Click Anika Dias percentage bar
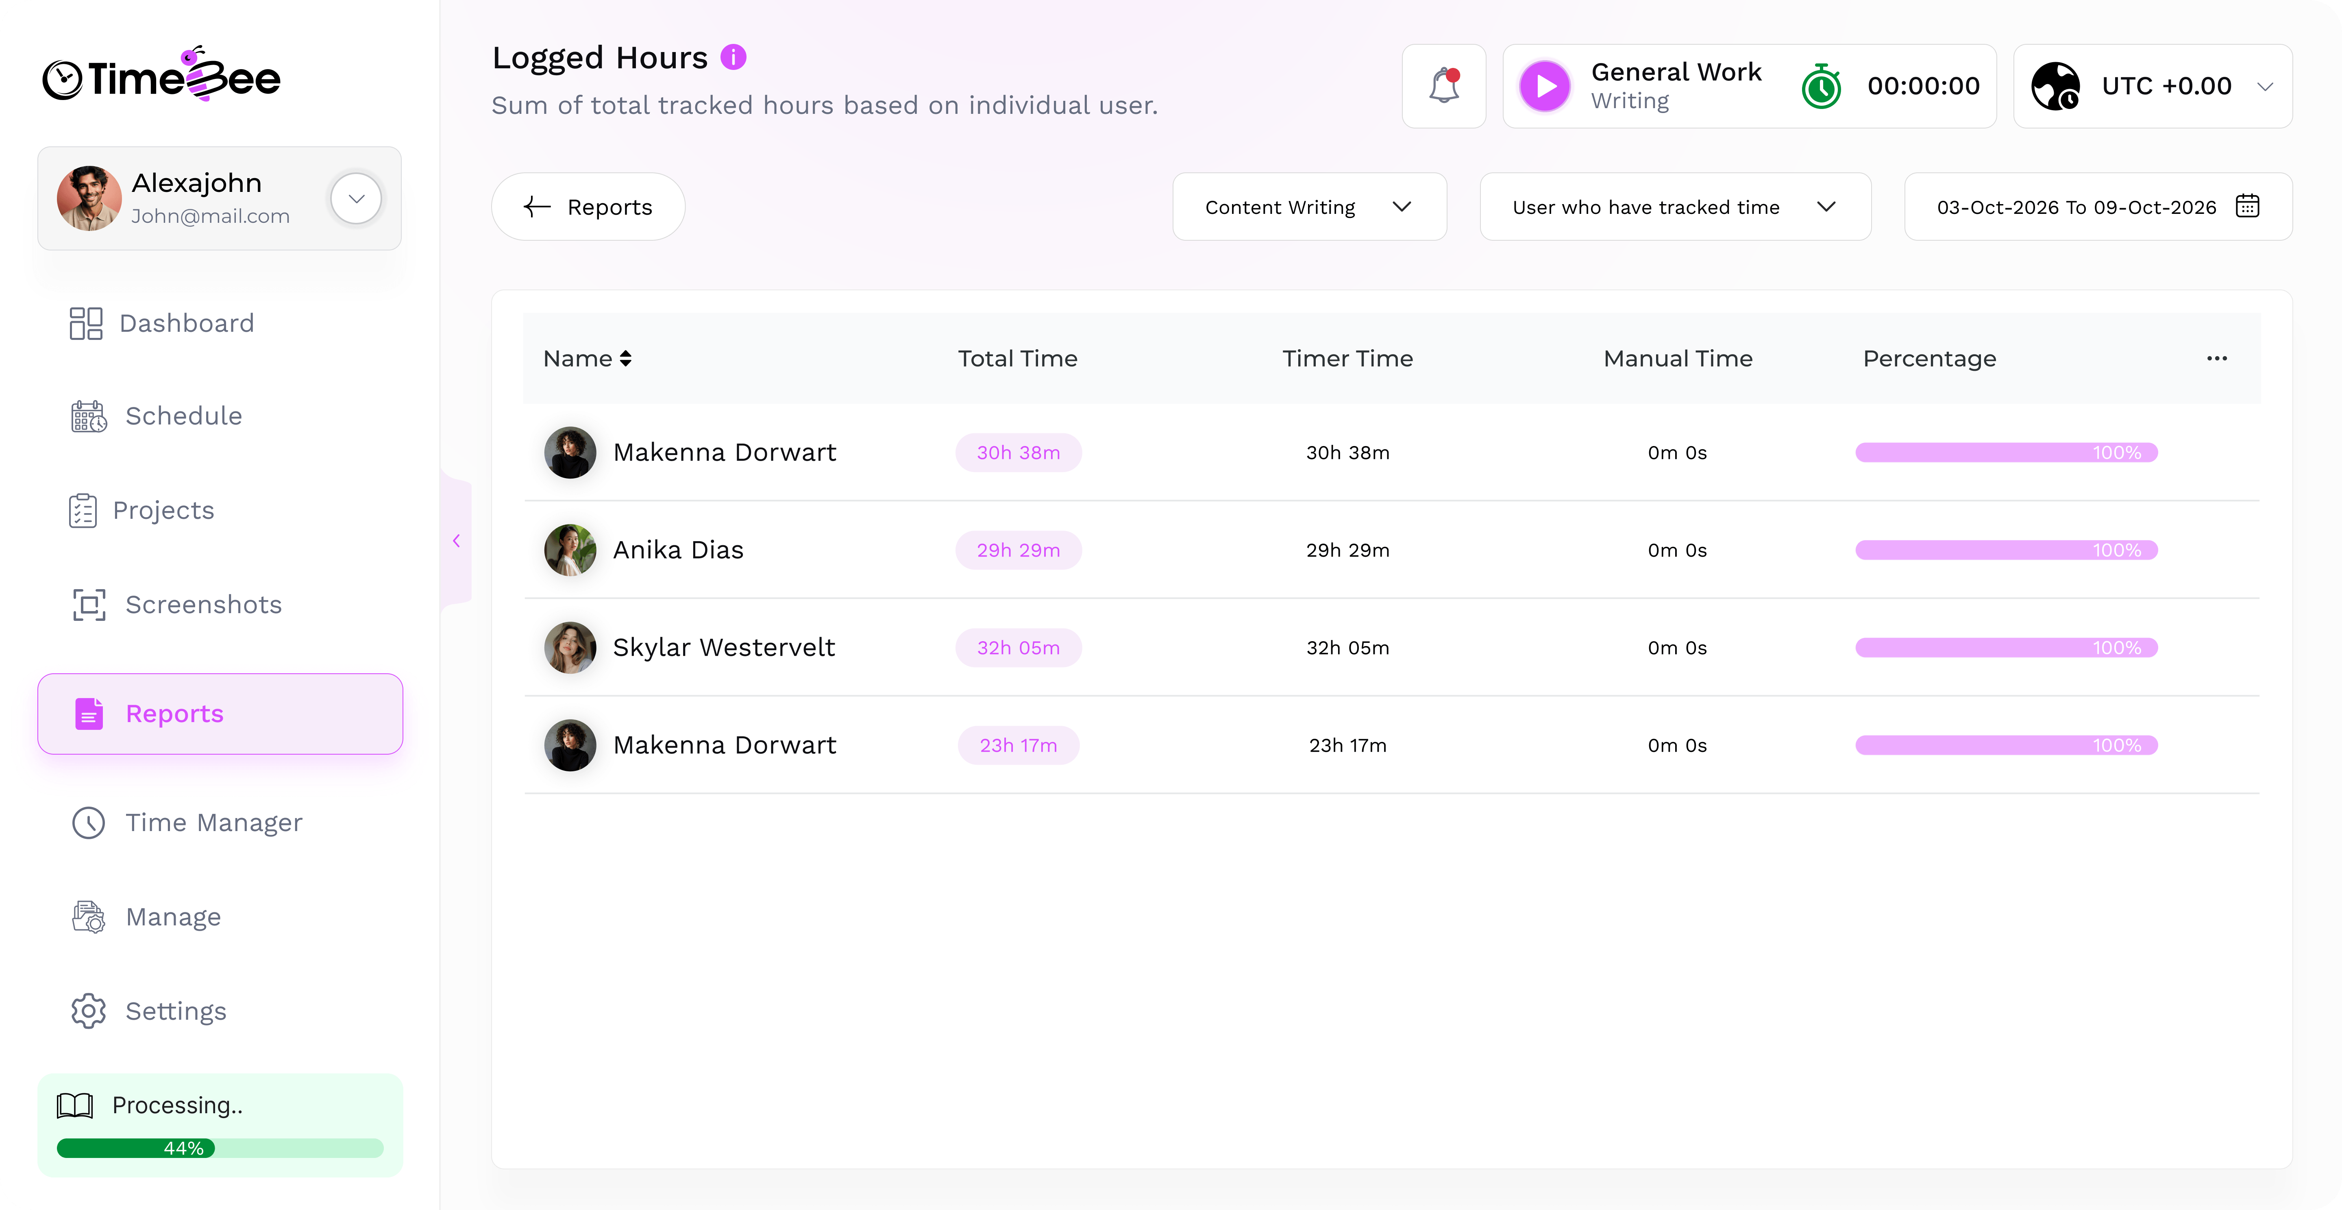This screenshot has height=1210, width=2342. (x=2007, y=550)
